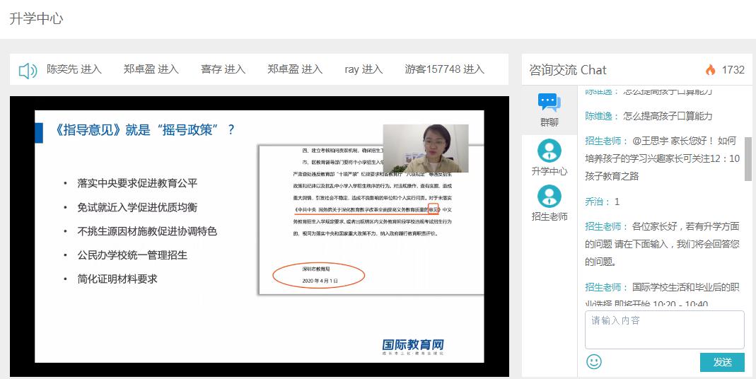Click the bullet 落实中央要求促进教育公平

[x=137, y=183]
